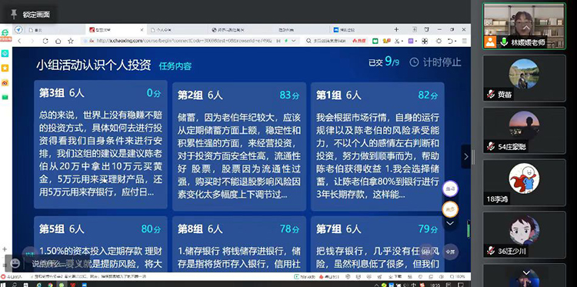
Task: Click the 0分 score of 第3组
Action: point(154,93)
